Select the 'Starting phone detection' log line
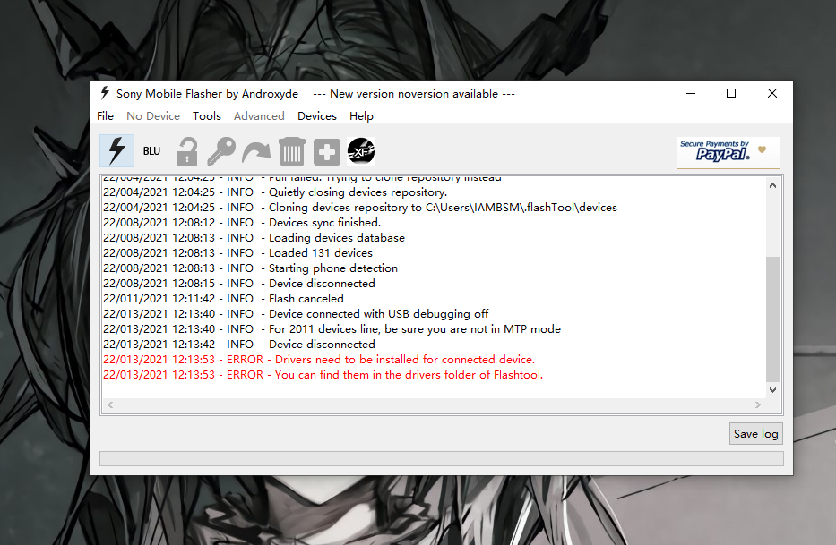Screen dimensions: 836x545 (251, 268)
